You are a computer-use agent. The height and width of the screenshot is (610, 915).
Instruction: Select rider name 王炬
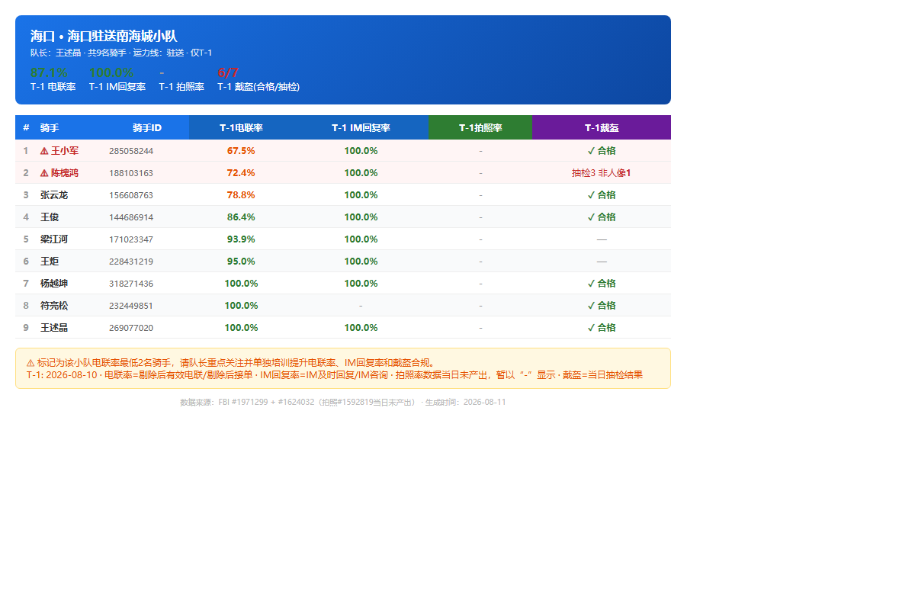pos(50,262)
